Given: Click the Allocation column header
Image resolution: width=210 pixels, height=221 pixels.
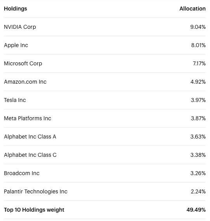Looking at the screenshot, I should tap(193, 9).
